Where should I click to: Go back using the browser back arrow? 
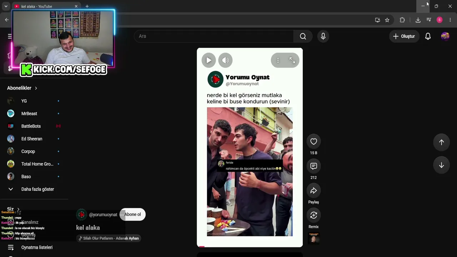click(x=7, y=20)
